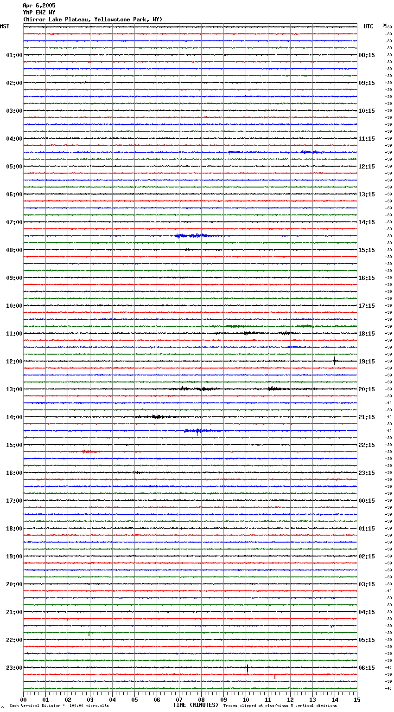Image resolution: width=394 pixels, height=712 pixels.
Task: Select the 12:00 MST time label
Action: pyautogui.click(x=14, y=362)
